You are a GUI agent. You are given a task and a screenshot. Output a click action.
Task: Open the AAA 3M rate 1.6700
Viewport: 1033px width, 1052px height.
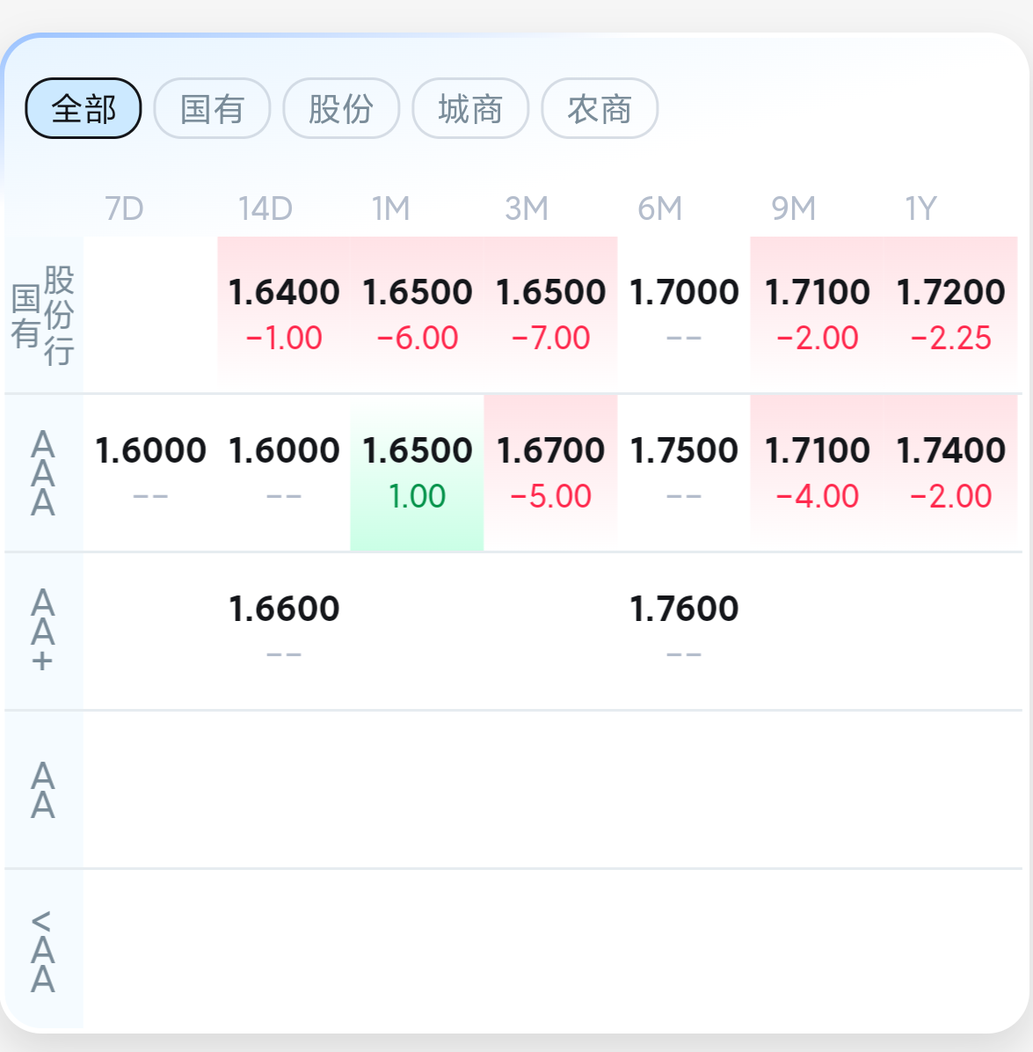point(550,450)
